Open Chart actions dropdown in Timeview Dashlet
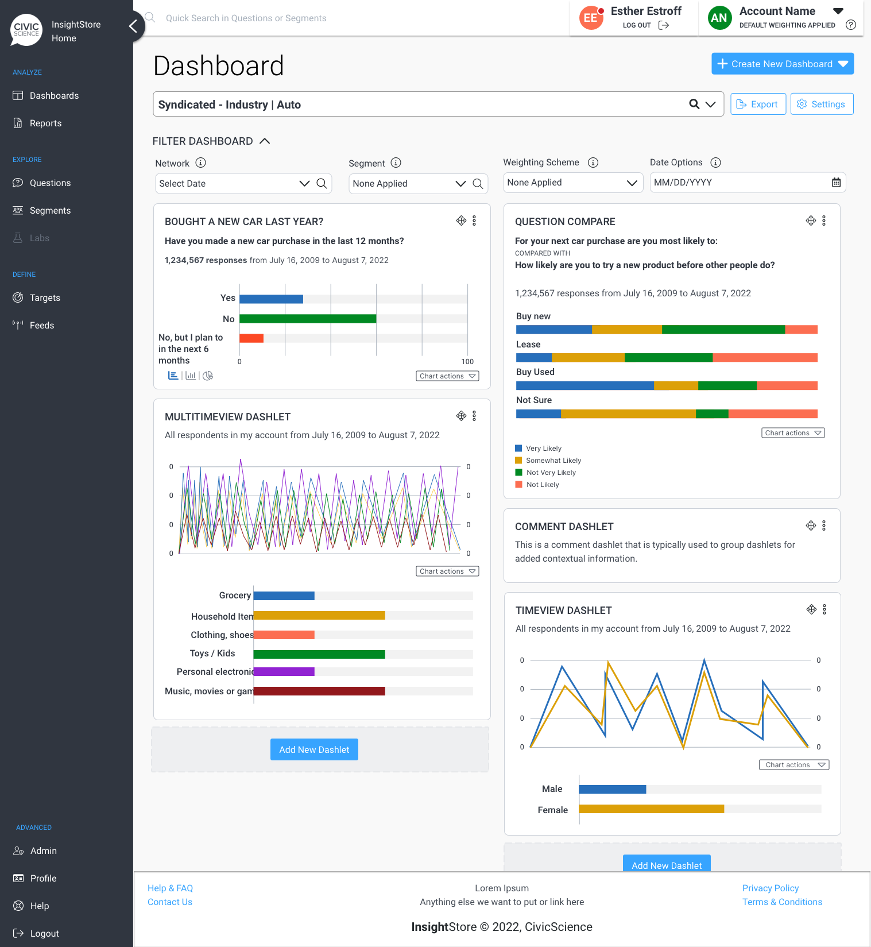 [794, 765]
